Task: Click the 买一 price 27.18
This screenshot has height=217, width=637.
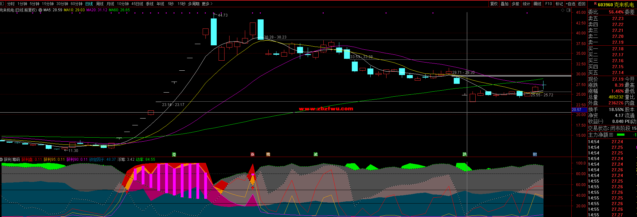Action: tap(618, 49)
